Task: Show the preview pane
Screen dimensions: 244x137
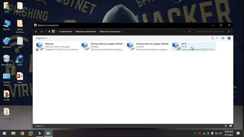Action: pyautogui.click(x=223, y=38)
